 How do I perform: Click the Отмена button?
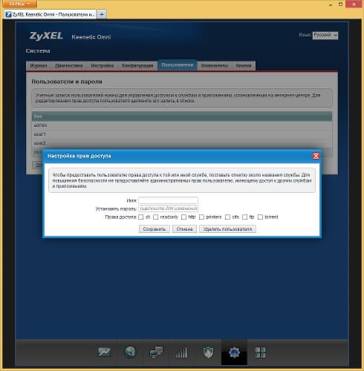184,229
